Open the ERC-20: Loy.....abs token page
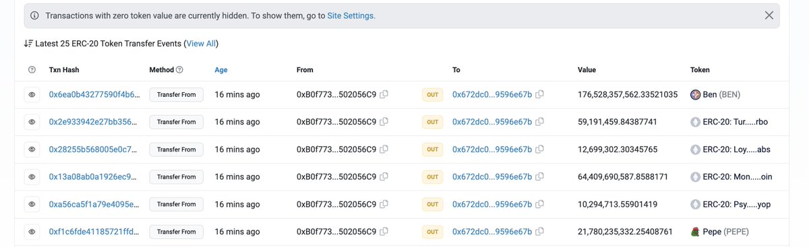The width and height of the screenshot is (809, 247). click(x=736, y=149)
